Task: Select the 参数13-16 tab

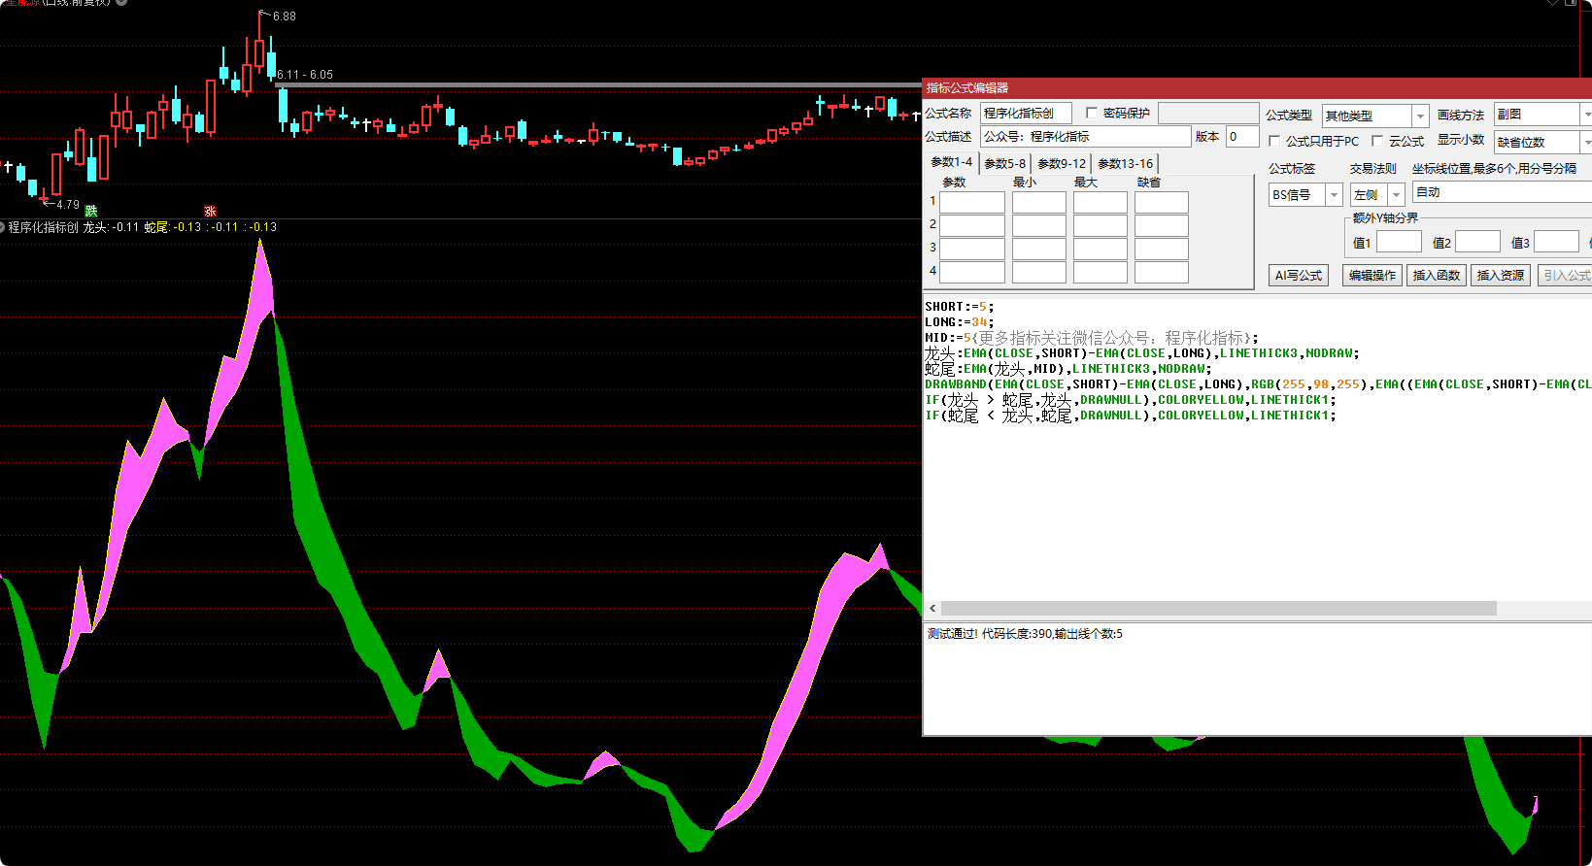Action: pos(1125,163)
